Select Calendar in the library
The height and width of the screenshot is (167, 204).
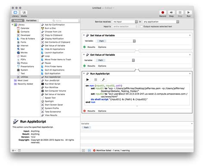pyautogui.click(x=25, y=28)
